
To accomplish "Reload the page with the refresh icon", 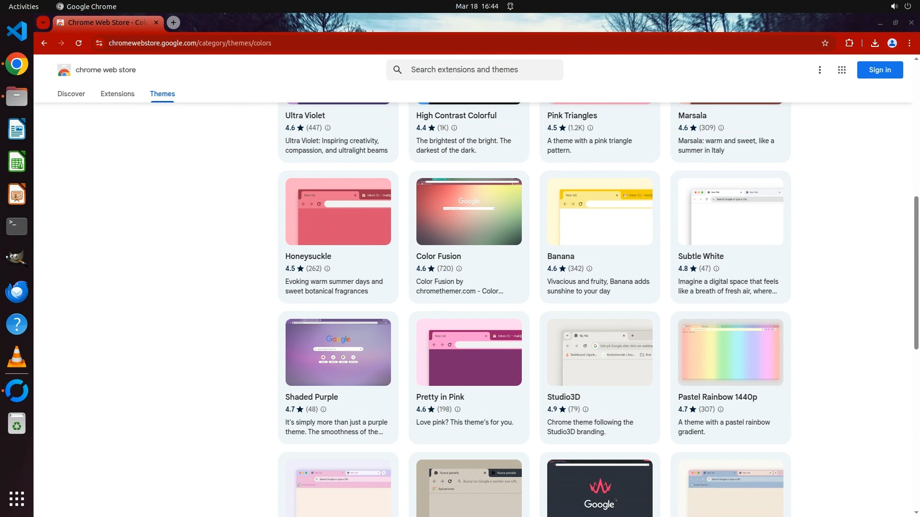I will pos(79,43).
